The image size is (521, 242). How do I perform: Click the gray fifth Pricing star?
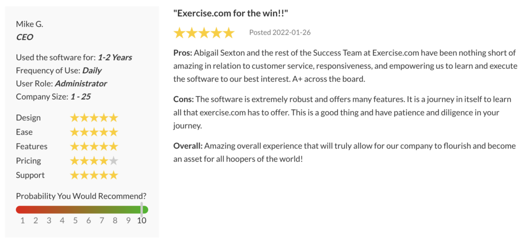pyautogui.click(x=113, y=161)
